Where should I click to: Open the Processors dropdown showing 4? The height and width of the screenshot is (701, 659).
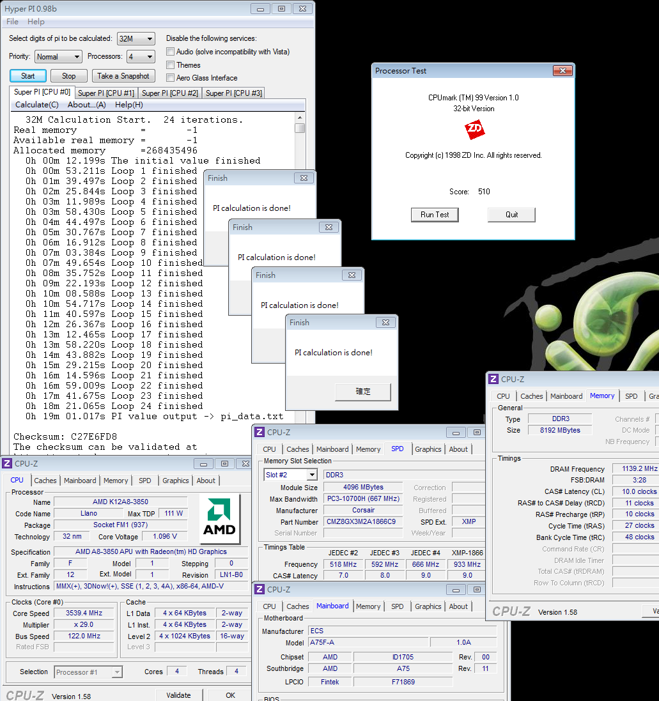pos(141,57)
